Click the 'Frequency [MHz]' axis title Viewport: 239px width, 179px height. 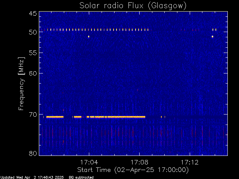coord(21,84)
